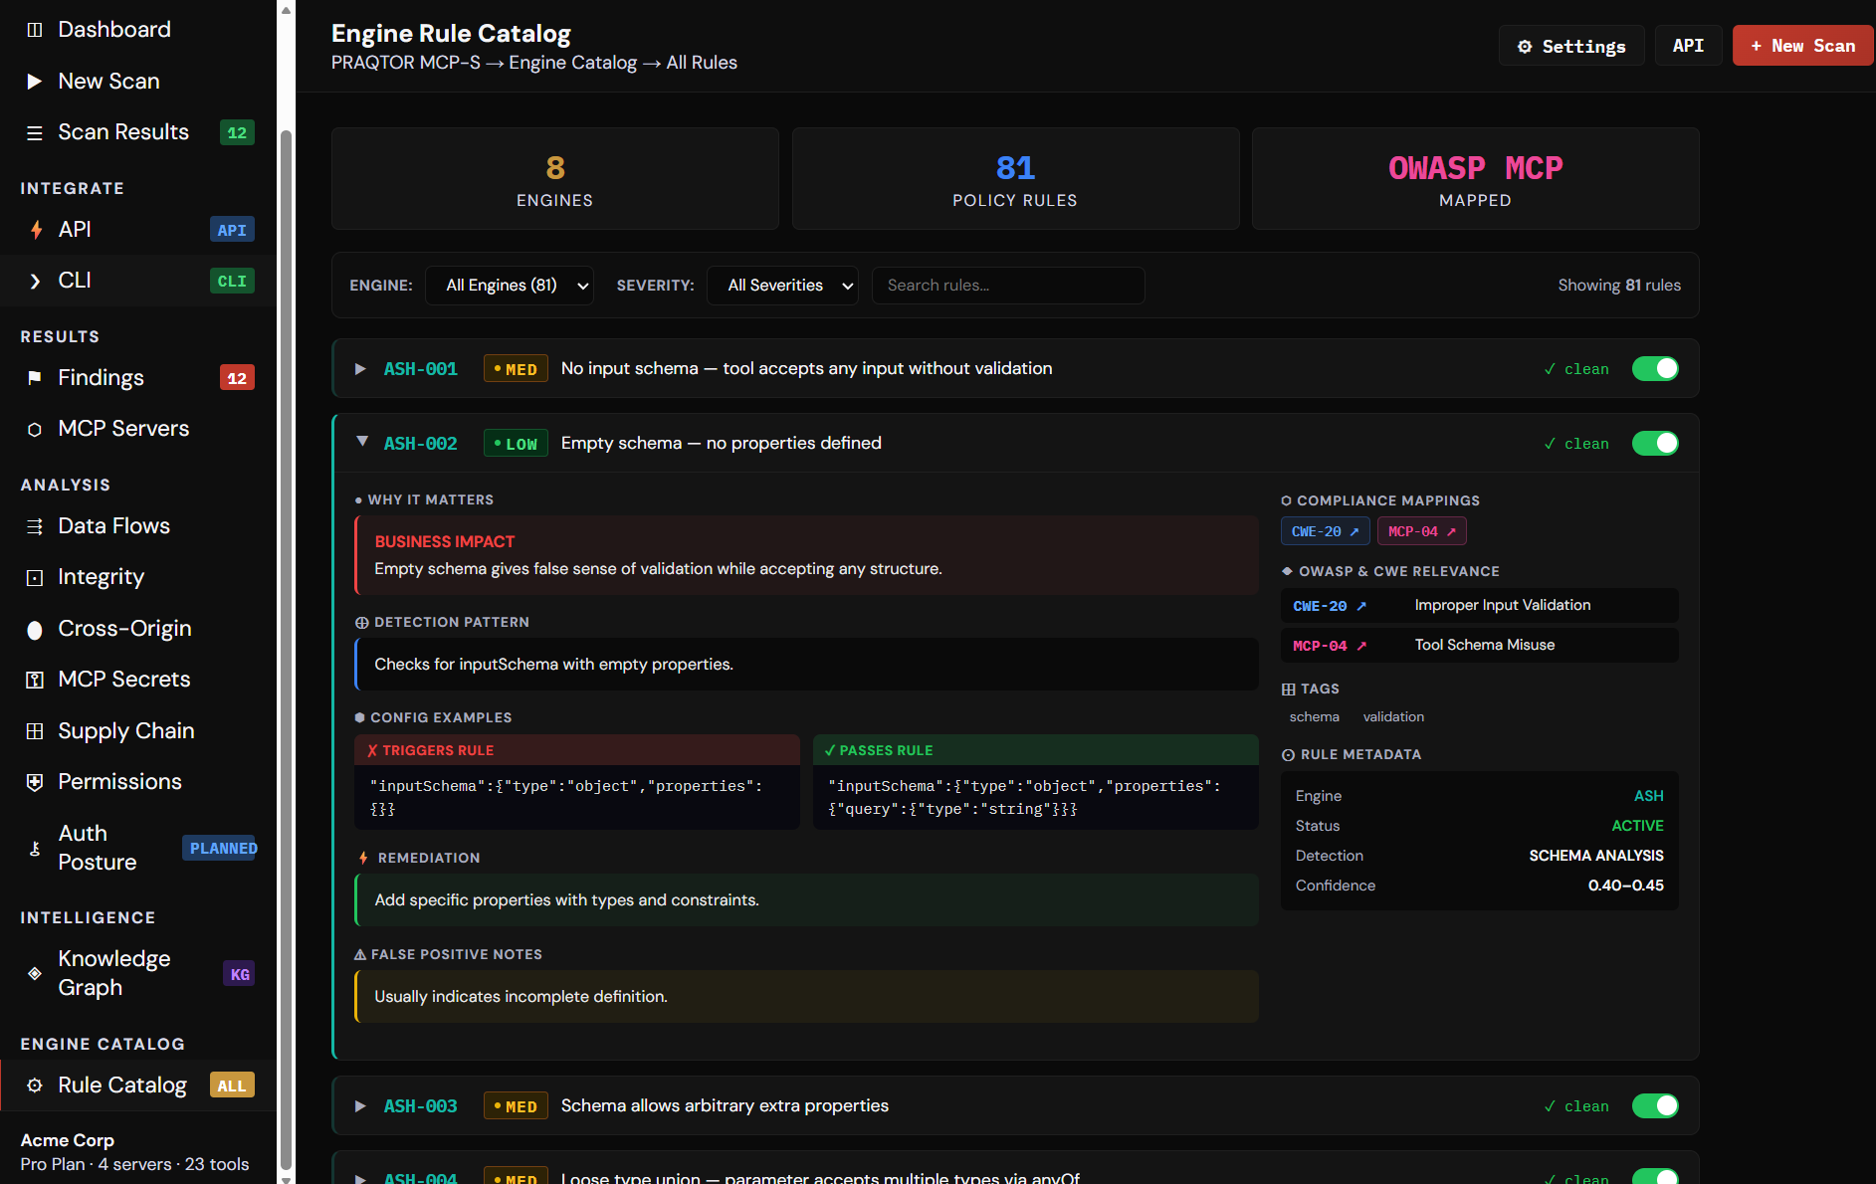This screenshot has width=1876, height=1184.
Task: Click the Supply Chain grid icon
Action: [x=35, y=731]
